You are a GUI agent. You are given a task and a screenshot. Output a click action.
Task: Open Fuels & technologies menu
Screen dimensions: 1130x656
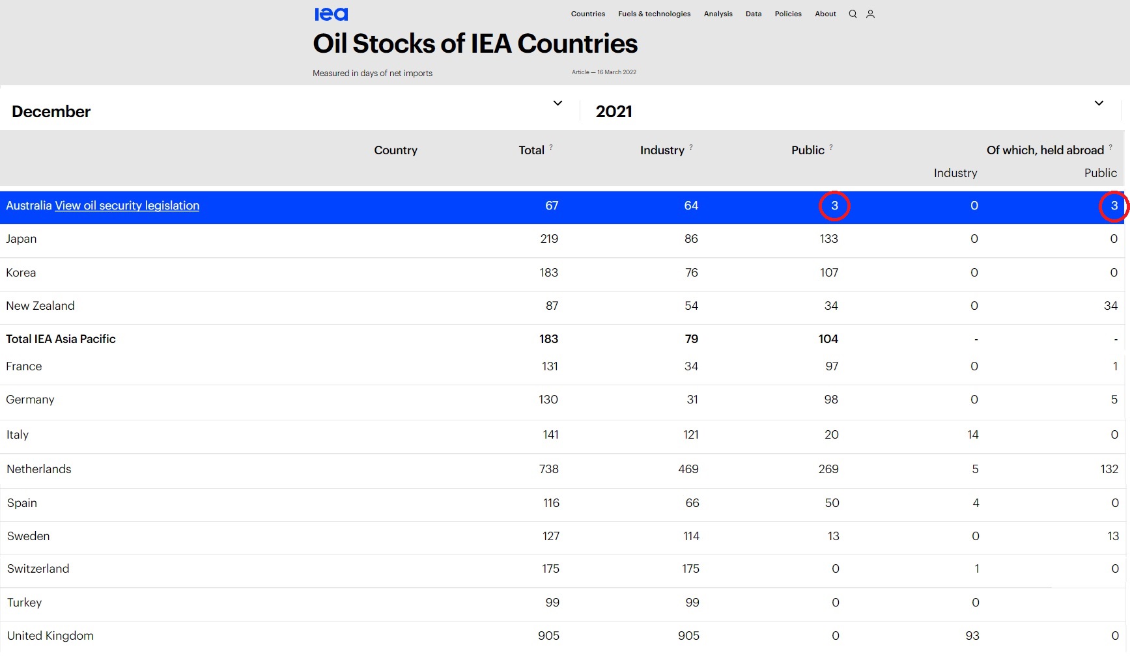pyautogui.click(x=654, y=14)
